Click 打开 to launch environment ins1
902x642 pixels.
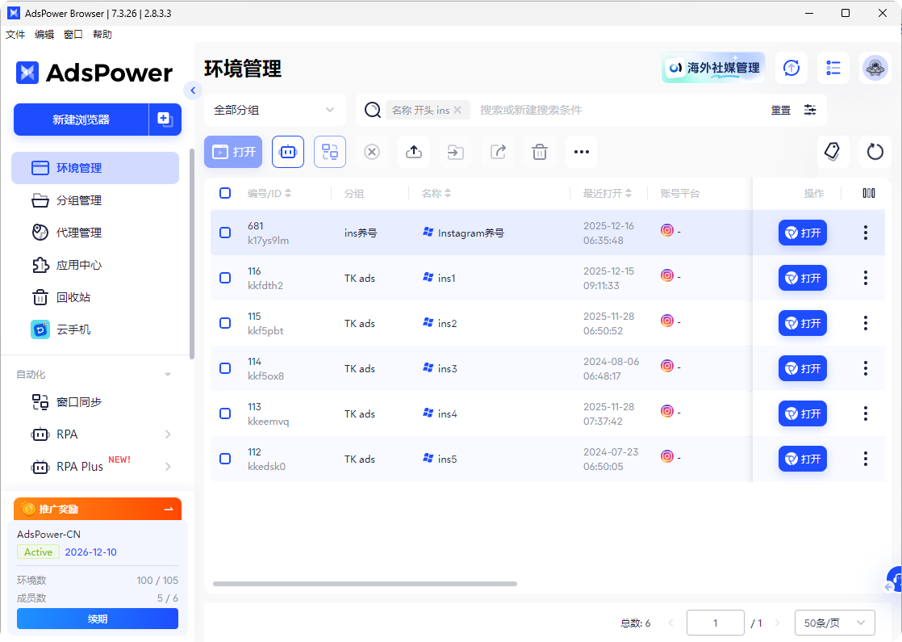coord(802,278)
